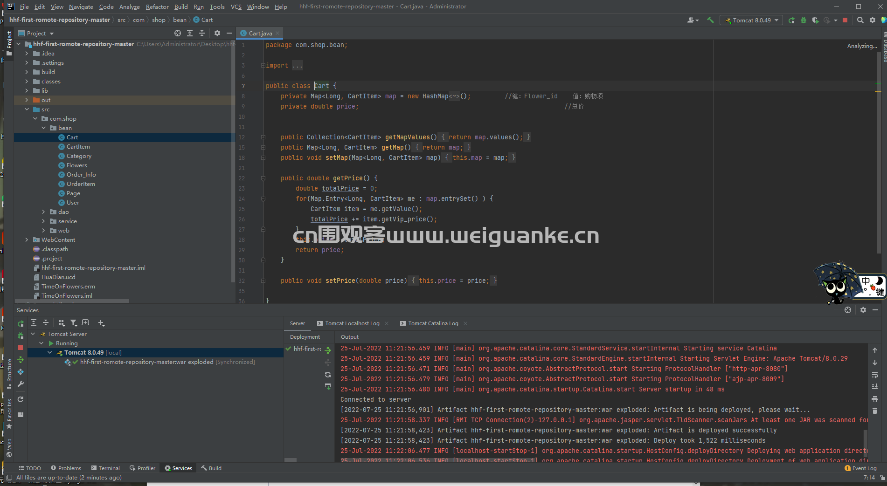The image size is (887, 486).
Task: Stop the running Tomcat from top toolbar
Action: click(845, 20)
